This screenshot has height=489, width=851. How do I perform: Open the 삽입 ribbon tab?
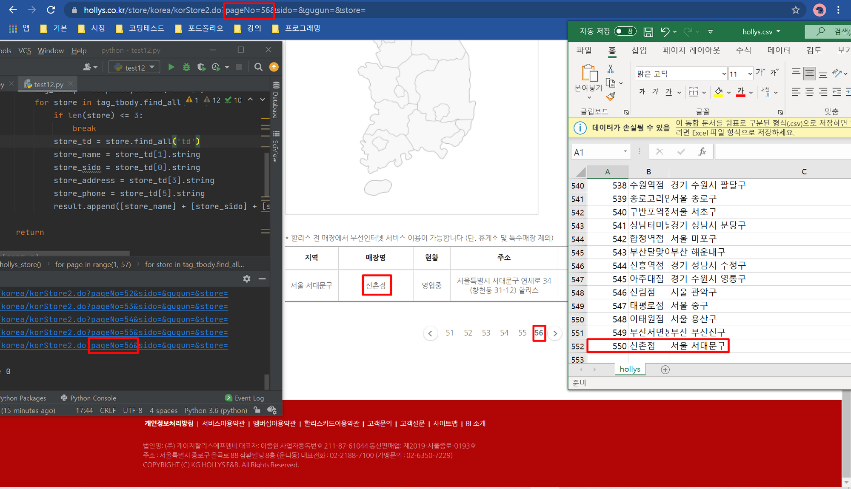[x=639, y=50]
